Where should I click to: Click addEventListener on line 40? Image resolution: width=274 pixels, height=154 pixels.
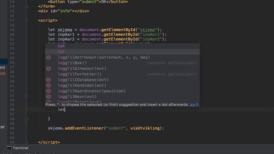(x=84, y=128)
